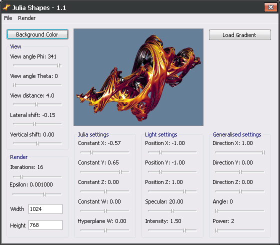The height and width of the screenshot is (245, 280).
Task: Click the light Position Z slider
Action: point(172,191)
